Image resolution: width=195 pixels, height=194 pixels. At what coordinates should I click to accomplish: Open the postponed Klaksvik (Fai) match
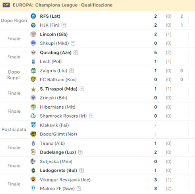pos(97,130)
